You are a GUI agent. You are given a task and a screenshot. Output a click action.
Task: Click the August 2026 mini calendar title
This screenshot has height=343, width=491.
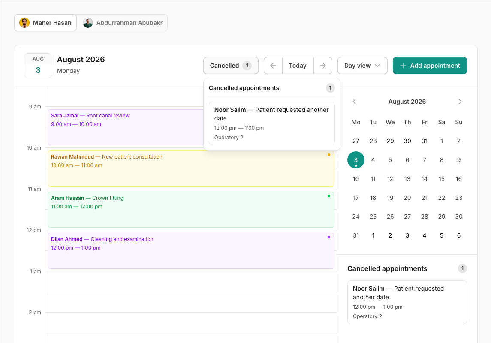coord(407,102)
